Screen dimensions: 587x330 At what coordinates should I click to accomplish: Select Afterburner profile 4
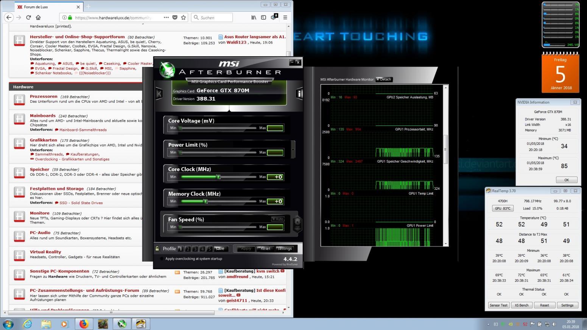pos(202,249)
